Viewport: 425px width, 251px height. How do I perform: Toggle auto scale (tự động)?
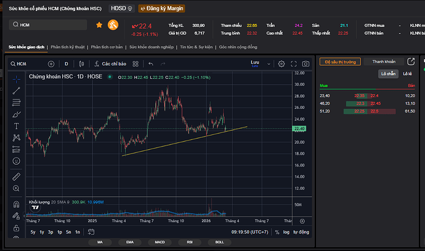tap(301, 232)
